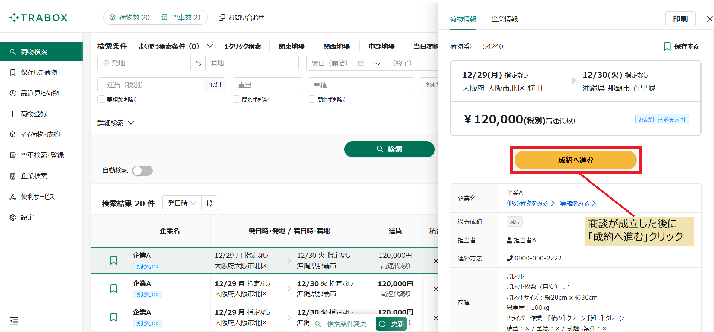Image resolution: width=714 pixels, height=332 pixels.
Task: Check 問わずを除く under 車種
Action: pos(312,99)
